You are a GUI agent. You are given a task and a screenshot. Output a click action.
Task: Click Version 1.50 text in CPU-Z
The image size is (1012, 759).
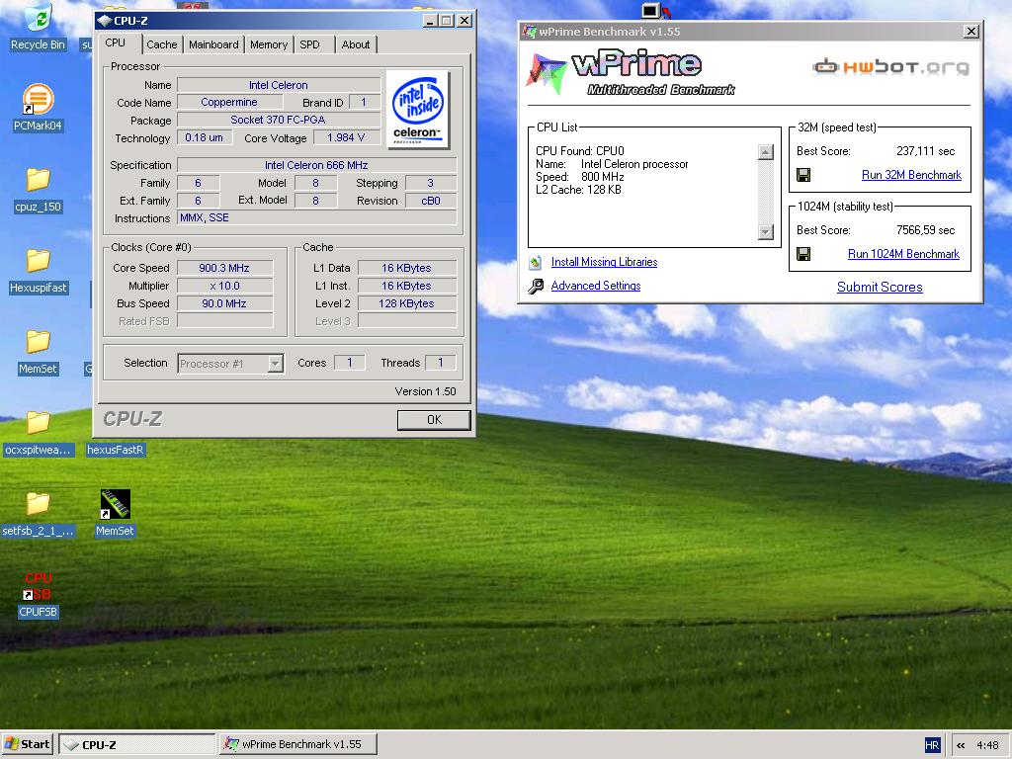[425, 391]
